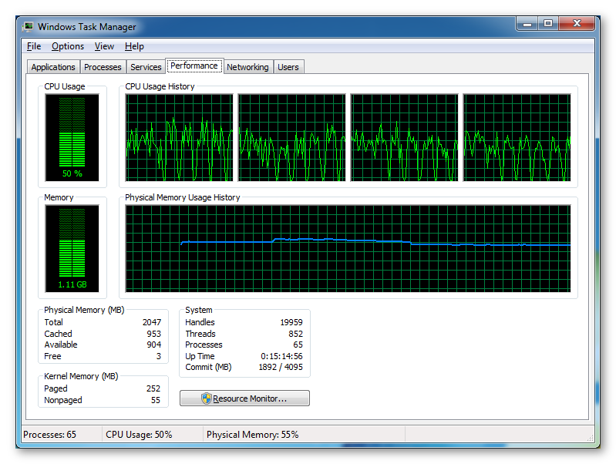Maximize the Task Manager window
Viewport: 616px width, 464px height.
click(x=547, y=24)
